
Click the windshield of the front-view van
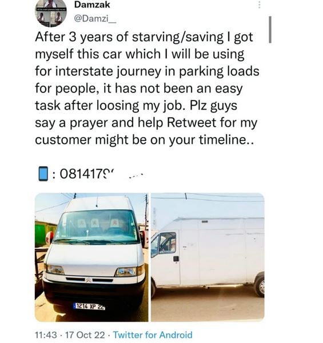97,225
